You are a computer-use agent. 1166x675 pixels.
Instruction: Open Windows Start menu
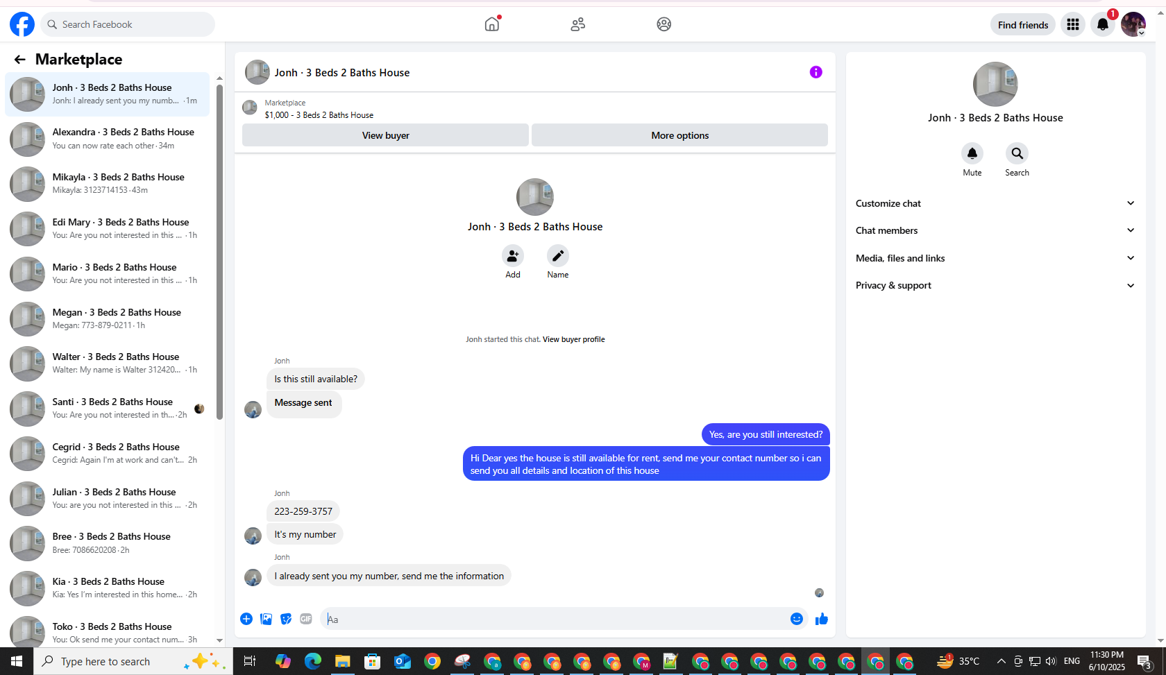click(x=17, y=661)
